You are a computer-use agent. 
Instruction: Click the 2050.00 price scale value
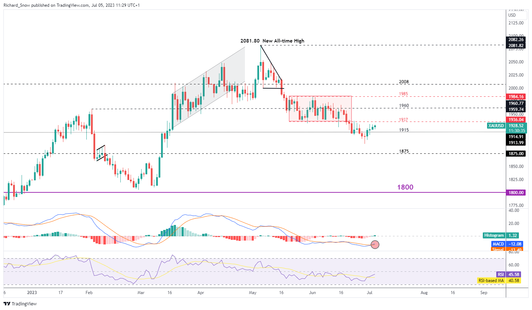pos(516,62)
